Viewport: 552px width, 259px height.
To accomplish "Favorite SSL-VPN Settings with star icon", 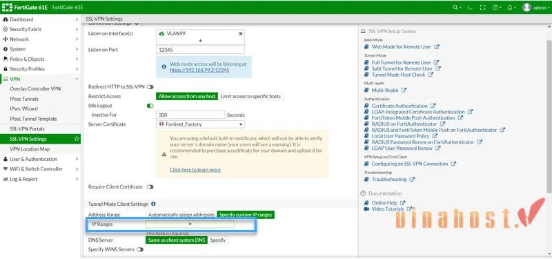I will tap(77, 139).
